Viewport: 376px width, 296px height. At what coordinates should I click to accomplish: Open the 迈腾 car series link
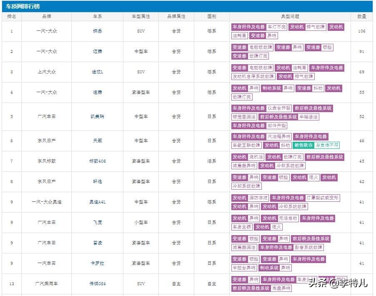(98, 51)
